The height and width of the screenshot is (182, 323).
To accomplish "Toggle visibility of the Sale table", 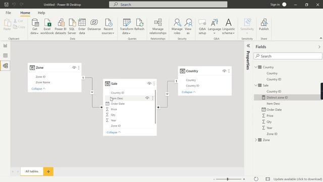I will point(149,83).
